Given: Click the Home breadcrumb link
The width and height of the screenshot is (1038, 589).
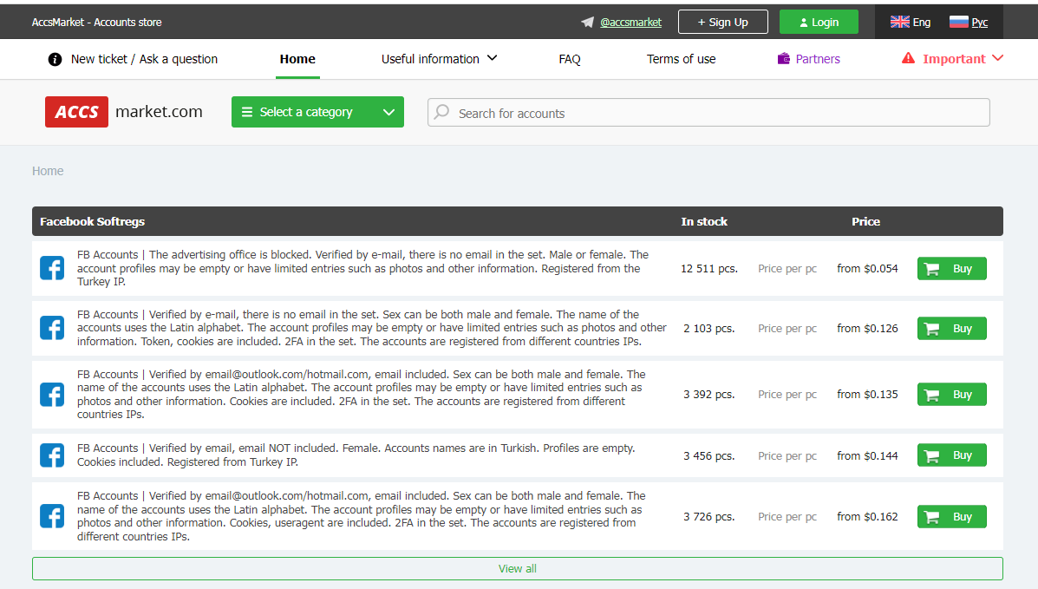Looking at the screenshot, I should pyautogui.click(x=48, y=171).
